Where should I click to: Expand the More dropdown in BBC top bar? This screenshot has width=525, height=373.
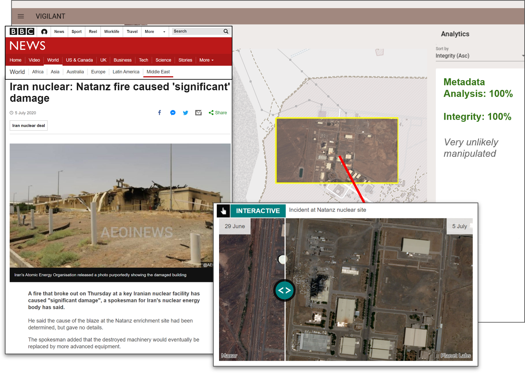[155, 32]
